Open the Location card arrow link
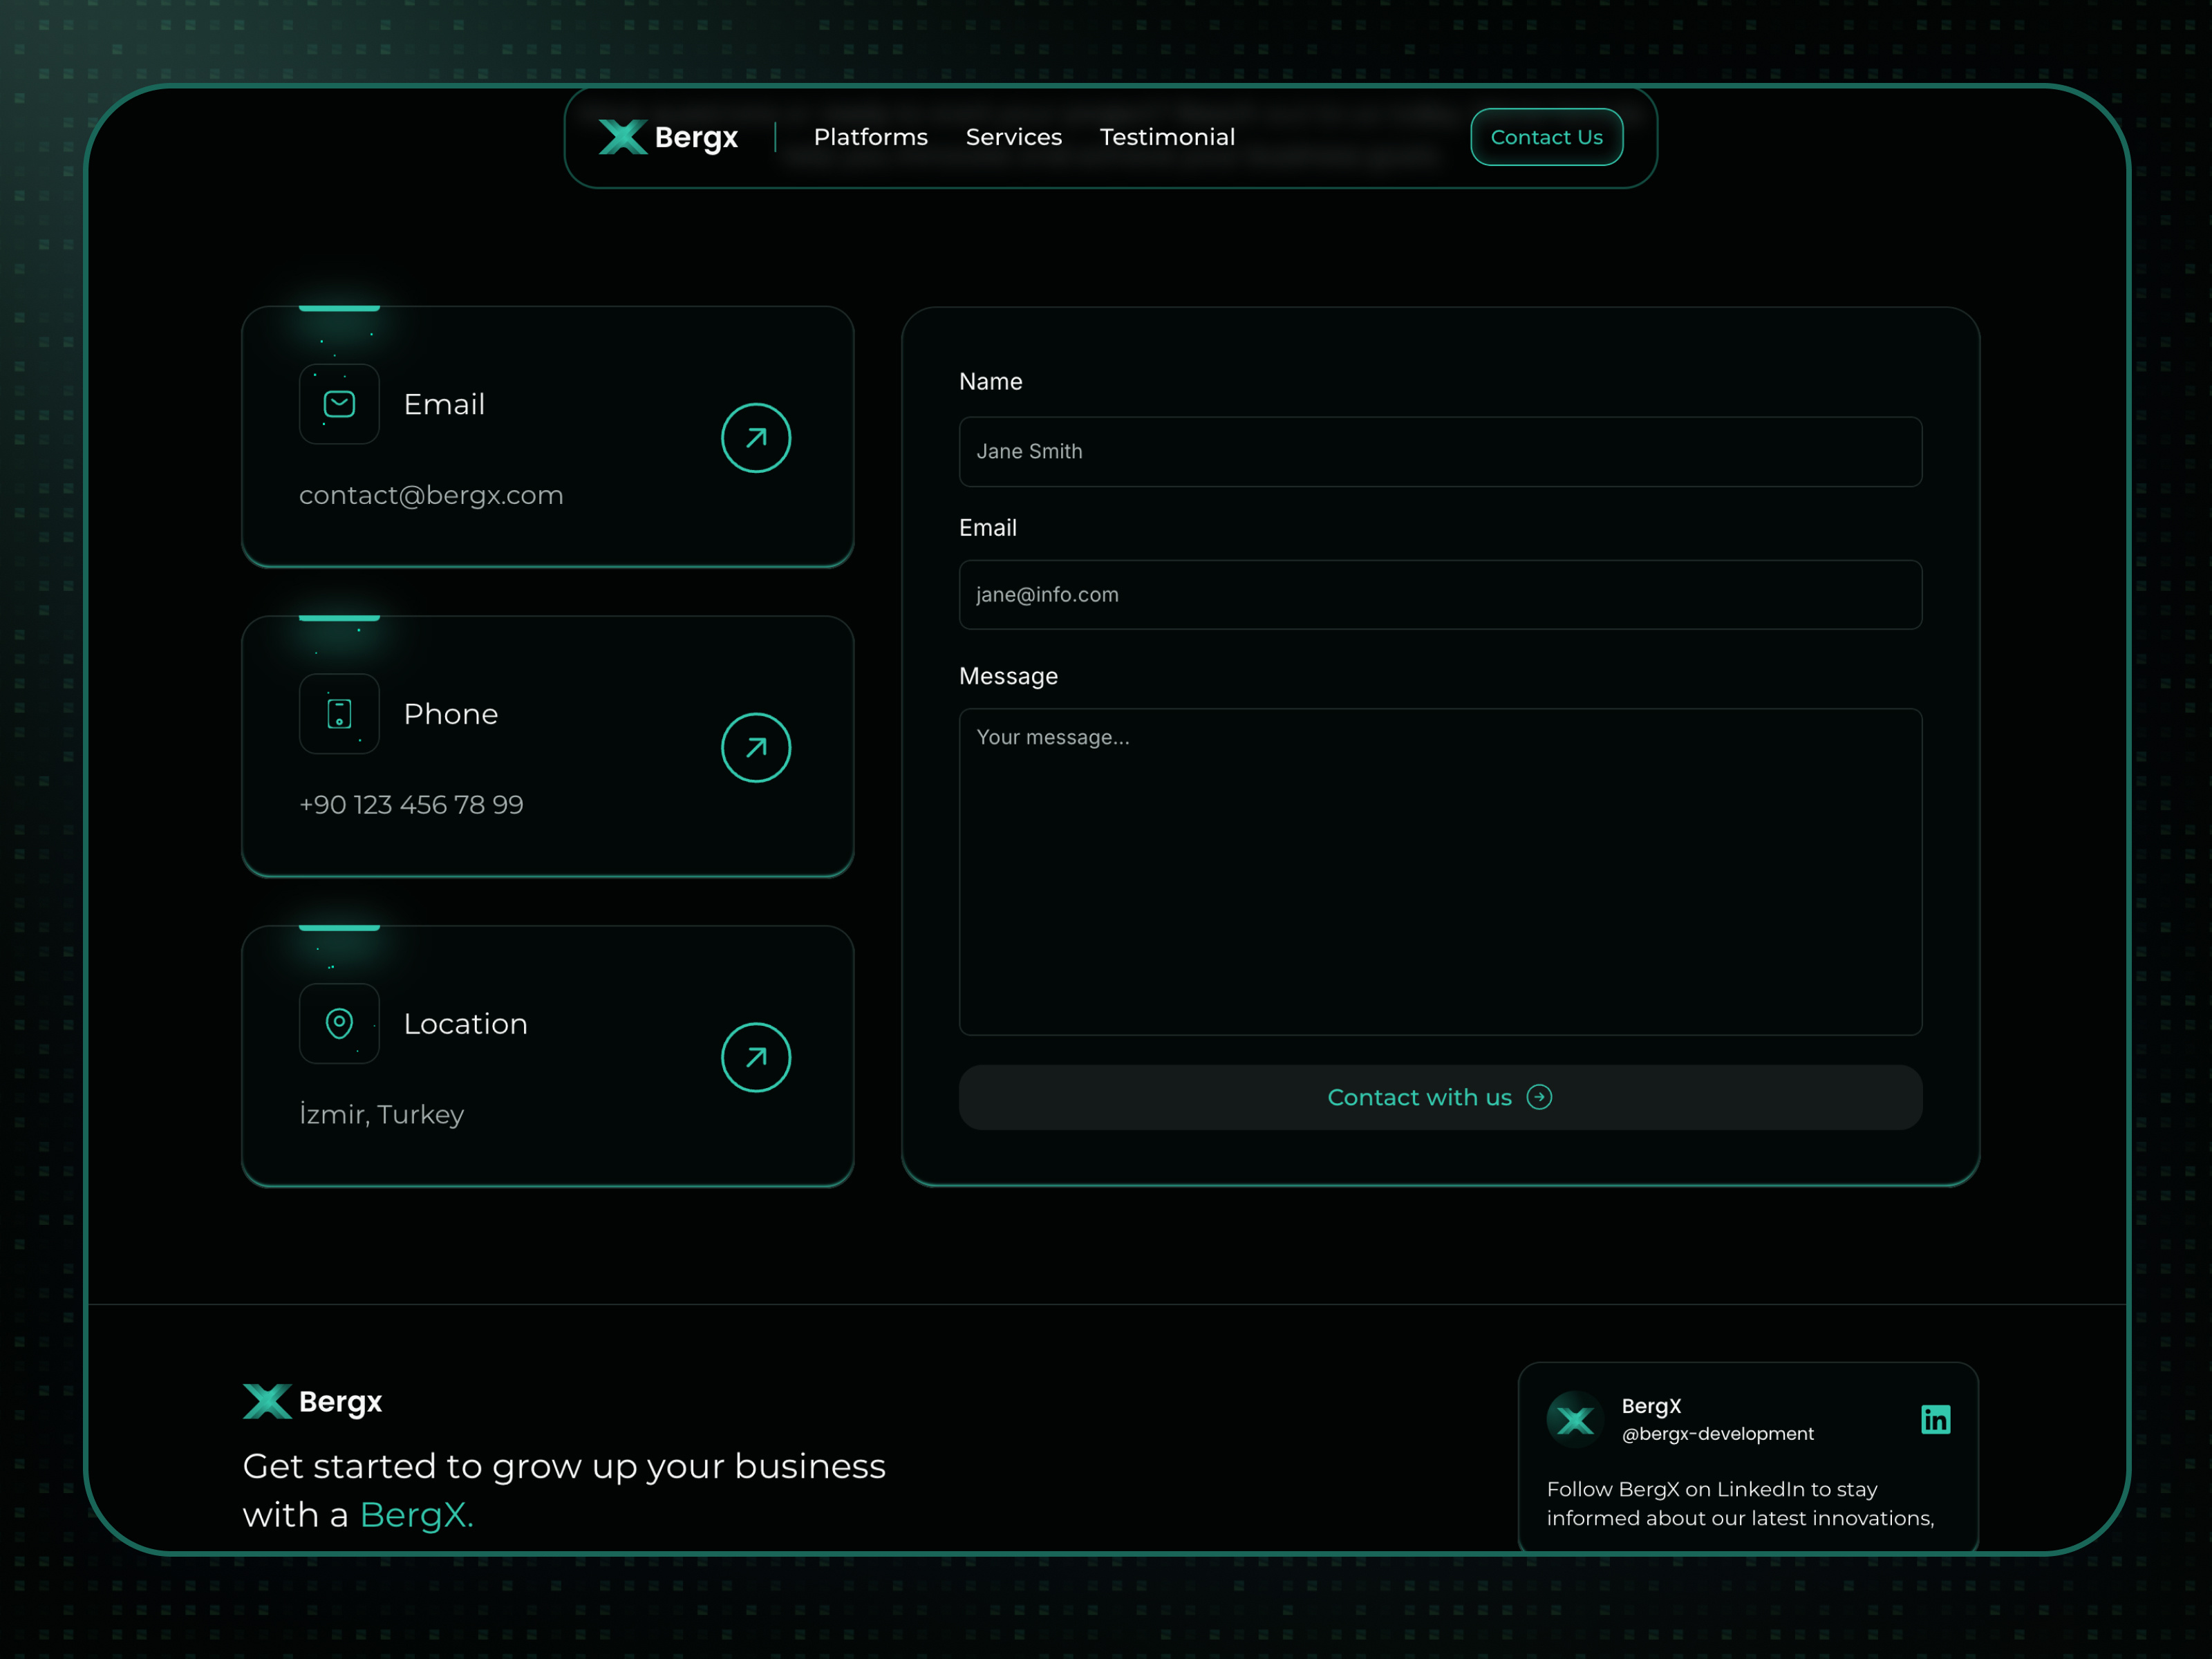Screen dimensions: 2212x1659 [x=756, y=1057]
